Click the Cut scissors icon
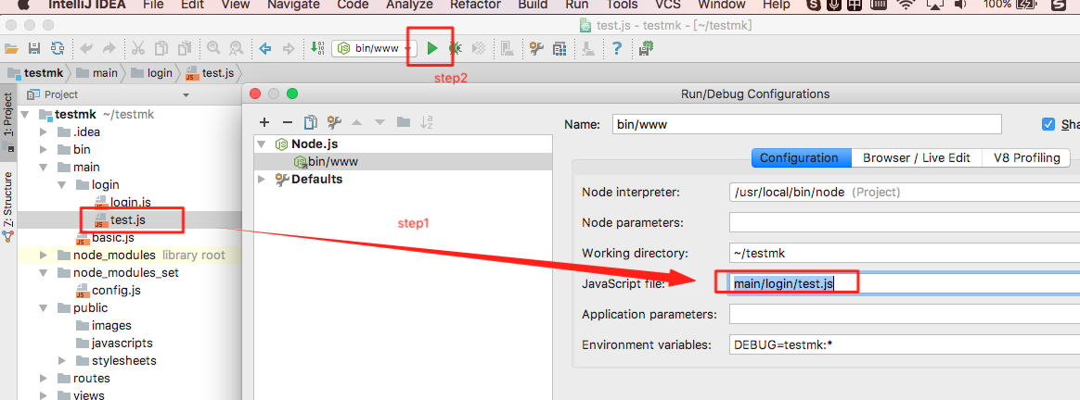Screen dimensions: 1080x400 tap(137, 48)
